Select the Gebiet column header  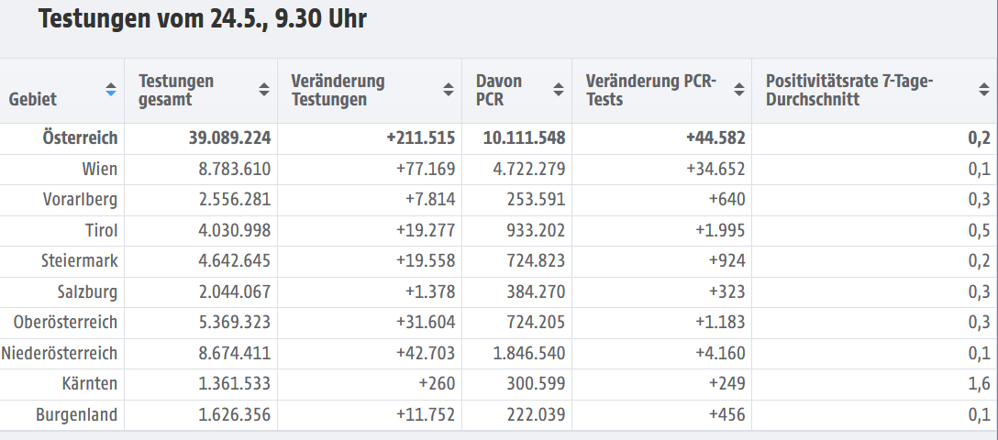33,99
